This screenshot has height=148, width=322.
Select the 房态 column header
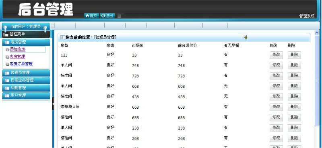click(x=110, y=46)
